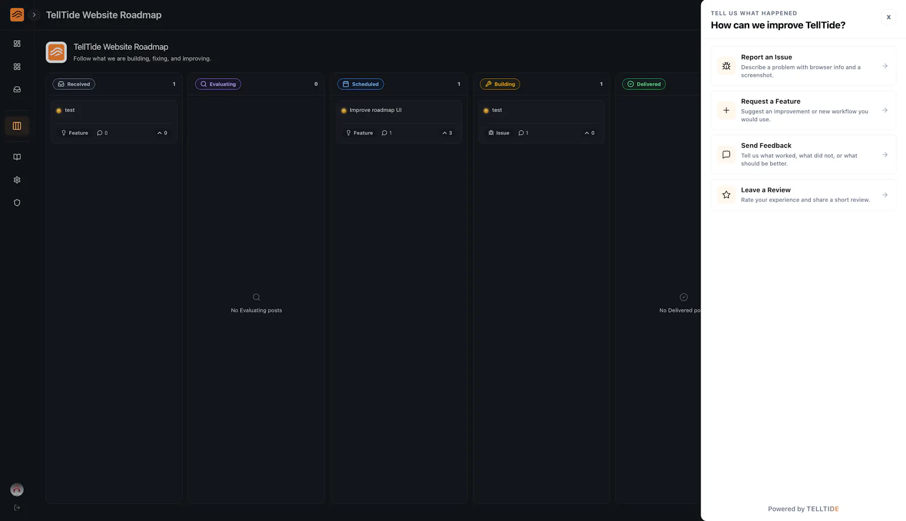Open the 'Improve roadmap UI' card
Image resolution: width=906 pixels, height=521 pixels.
399,122
